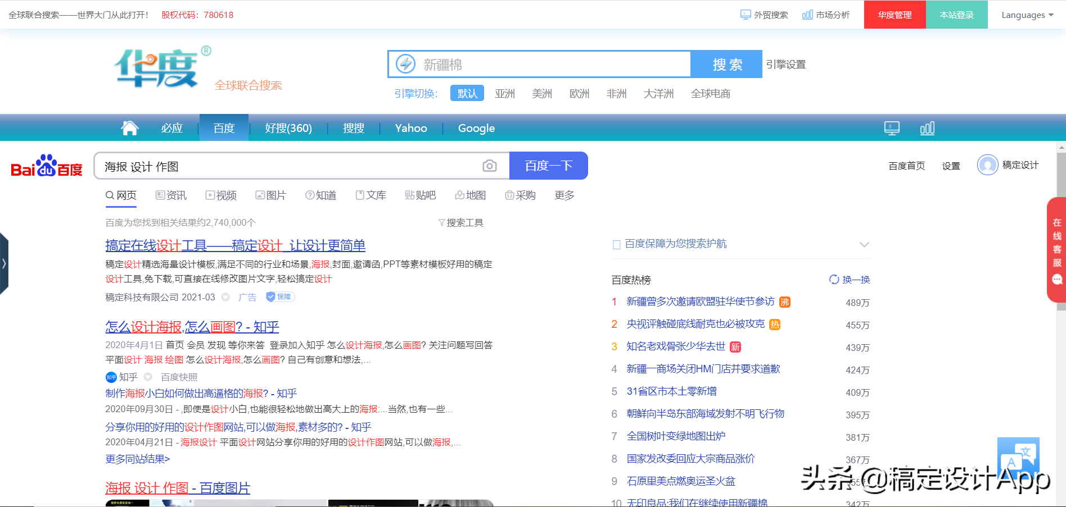The image size is (1066, 507).
Task: Select the 资讯 results tab
Action: (171, 195)
